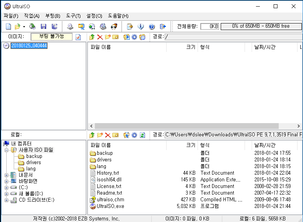Image resolution: width=303 pixels, height=222 pixels.
Task: Save the image with the floppy disk icon
Action: (x=44, y=27)
